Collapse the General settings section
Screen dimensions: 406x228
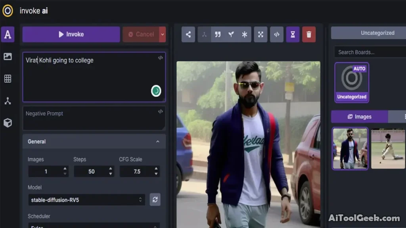(157, 142)
